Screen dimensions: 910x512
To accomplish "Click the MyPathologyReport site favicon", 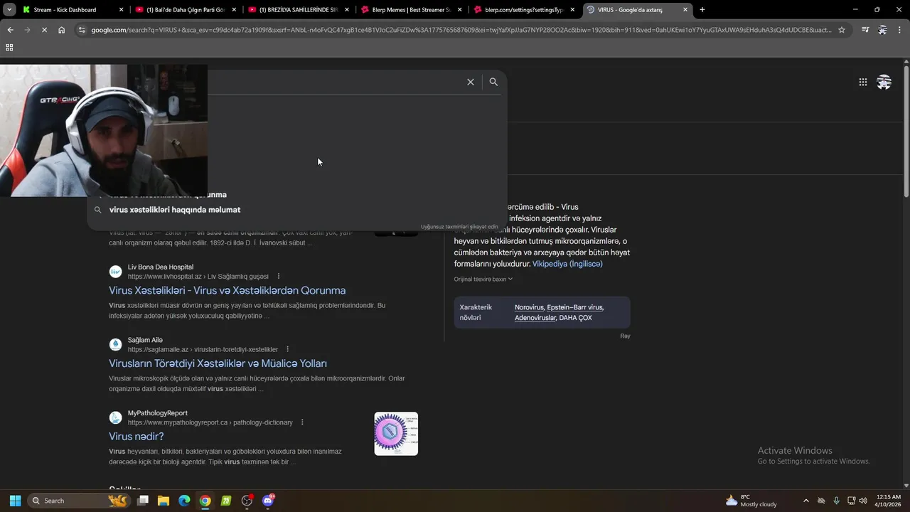I will (x=115, y=417).
